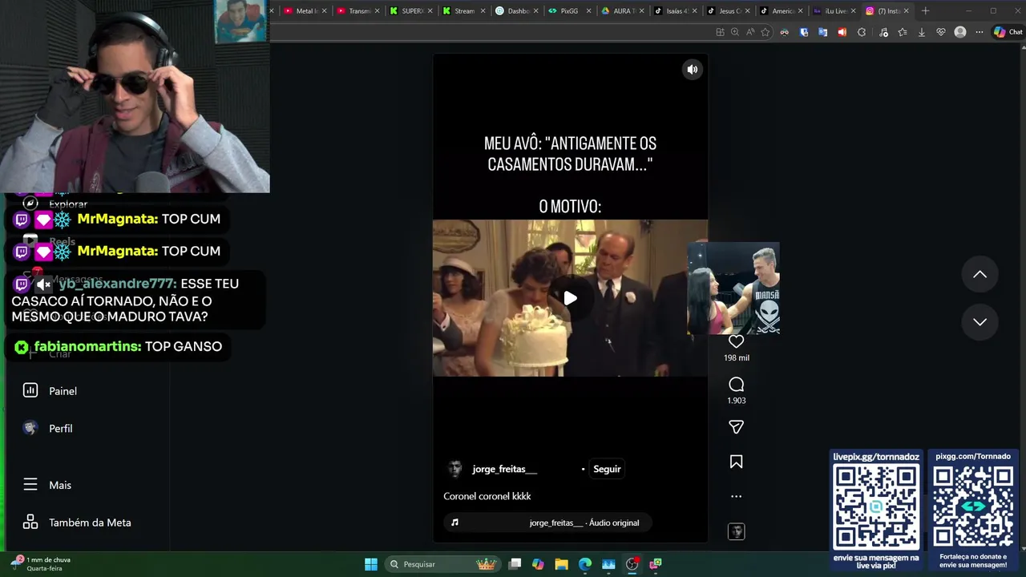Open OBS Studio on the taskbar
Image resolution: width=1026 pixels, height=577 pixels.
632,564
